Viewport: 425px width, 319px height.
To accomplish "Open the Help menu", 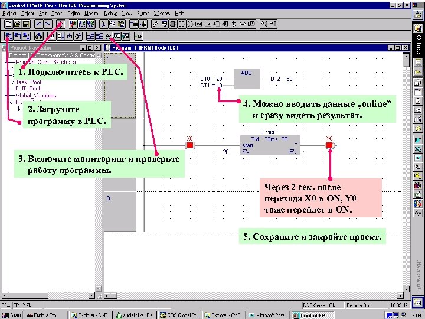I will 179,13.
